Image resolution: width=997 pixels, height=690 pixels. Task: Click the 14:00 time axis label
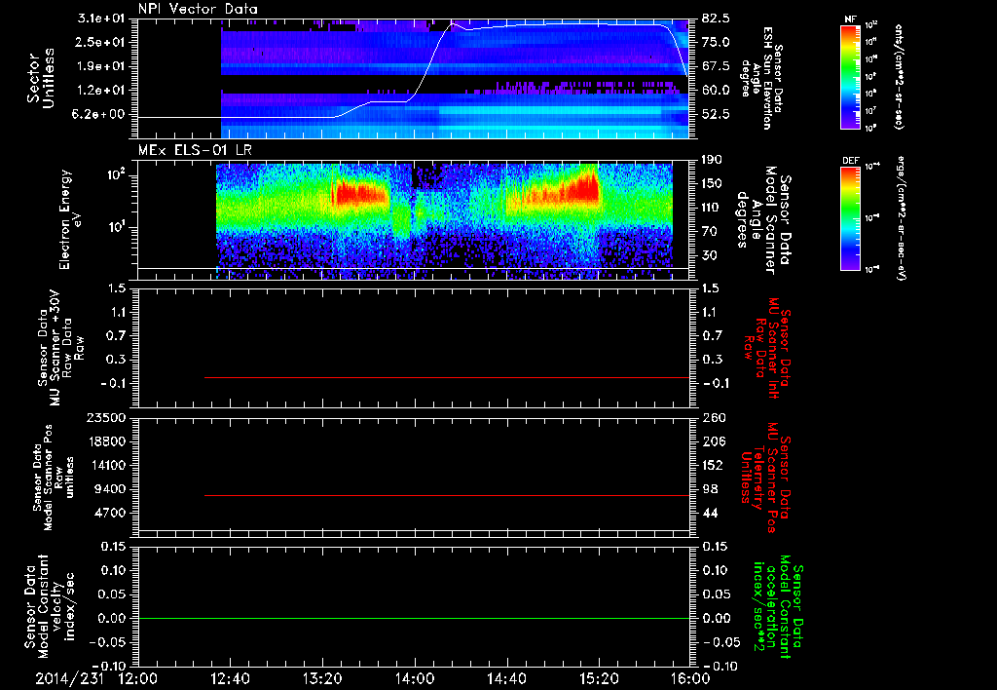415,678
